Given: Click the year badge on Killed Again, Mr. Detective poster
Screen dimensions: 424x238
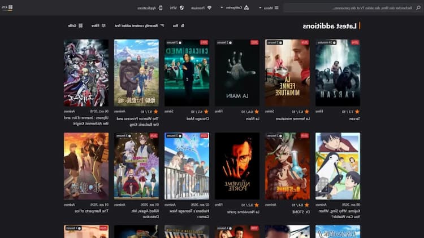Looking at the screenshot, I should [x=154, y=136].
